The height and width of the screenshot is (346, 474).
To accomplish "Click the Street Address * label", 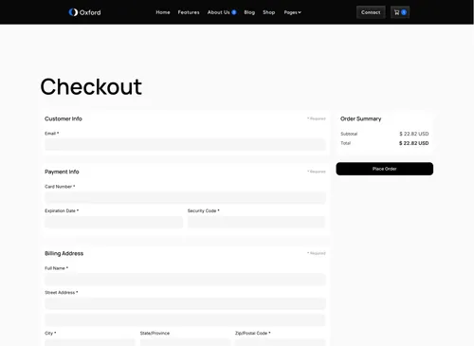I will [62, 293].
